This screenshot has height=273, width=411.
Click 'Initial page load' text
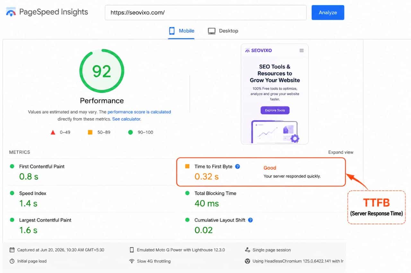32,261
